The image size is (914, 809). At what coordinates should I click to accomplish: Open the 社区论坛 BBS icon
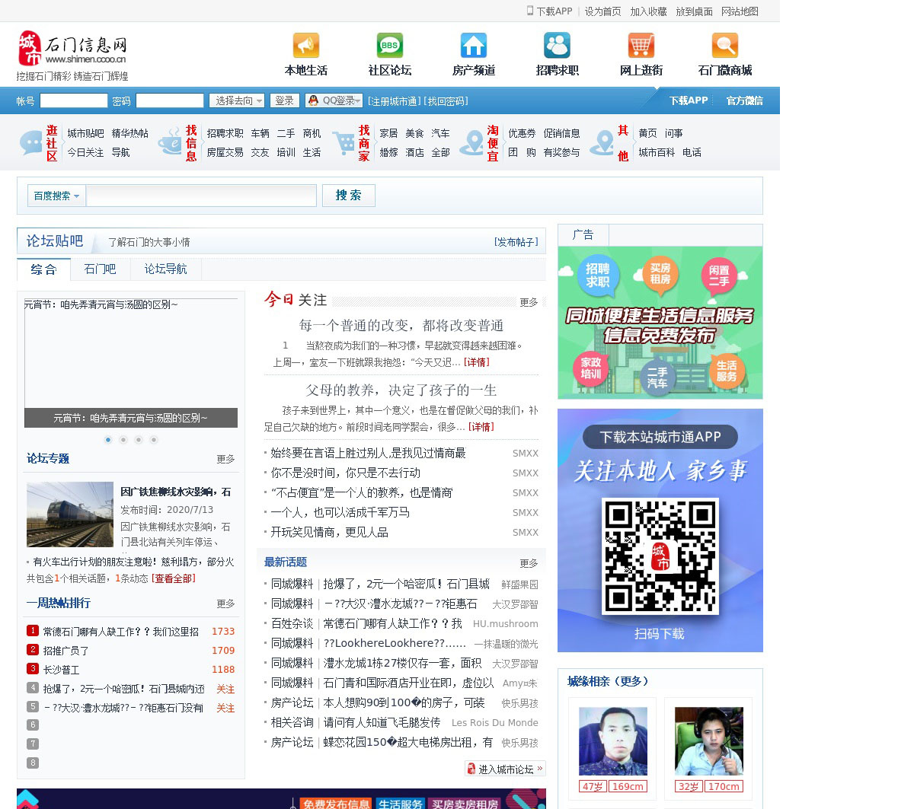click(389, 46)
